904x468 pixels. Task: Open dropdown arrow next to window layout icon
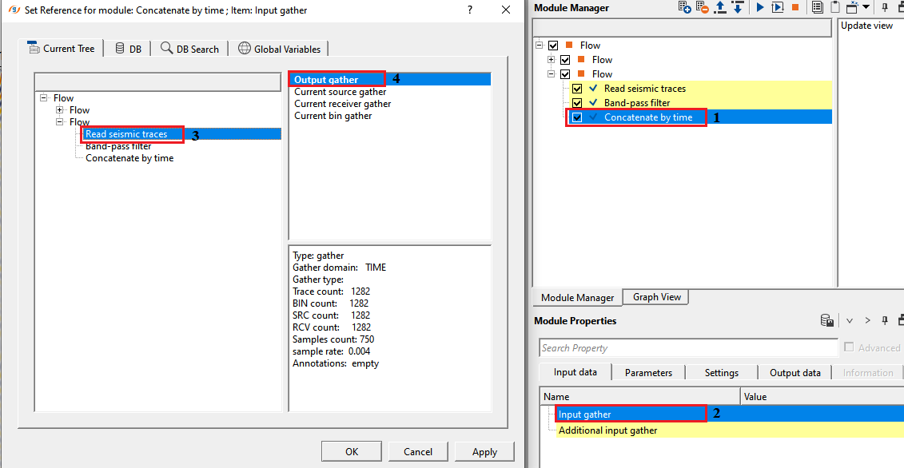point(866,7)
